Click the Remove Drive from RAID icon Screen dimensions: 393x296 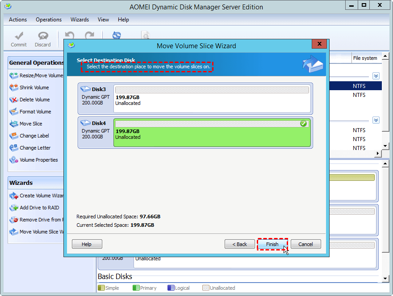14,220
